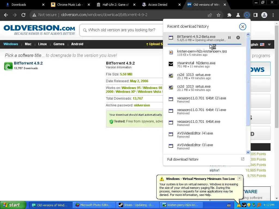Share this page via the share icon
This screenshot has width=279, height=209.
point(210,15)
